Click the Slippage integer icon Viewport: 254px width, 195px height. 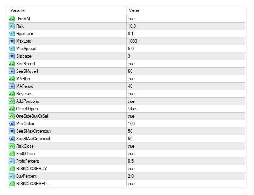pyautogui.click(x=12, y=56)
